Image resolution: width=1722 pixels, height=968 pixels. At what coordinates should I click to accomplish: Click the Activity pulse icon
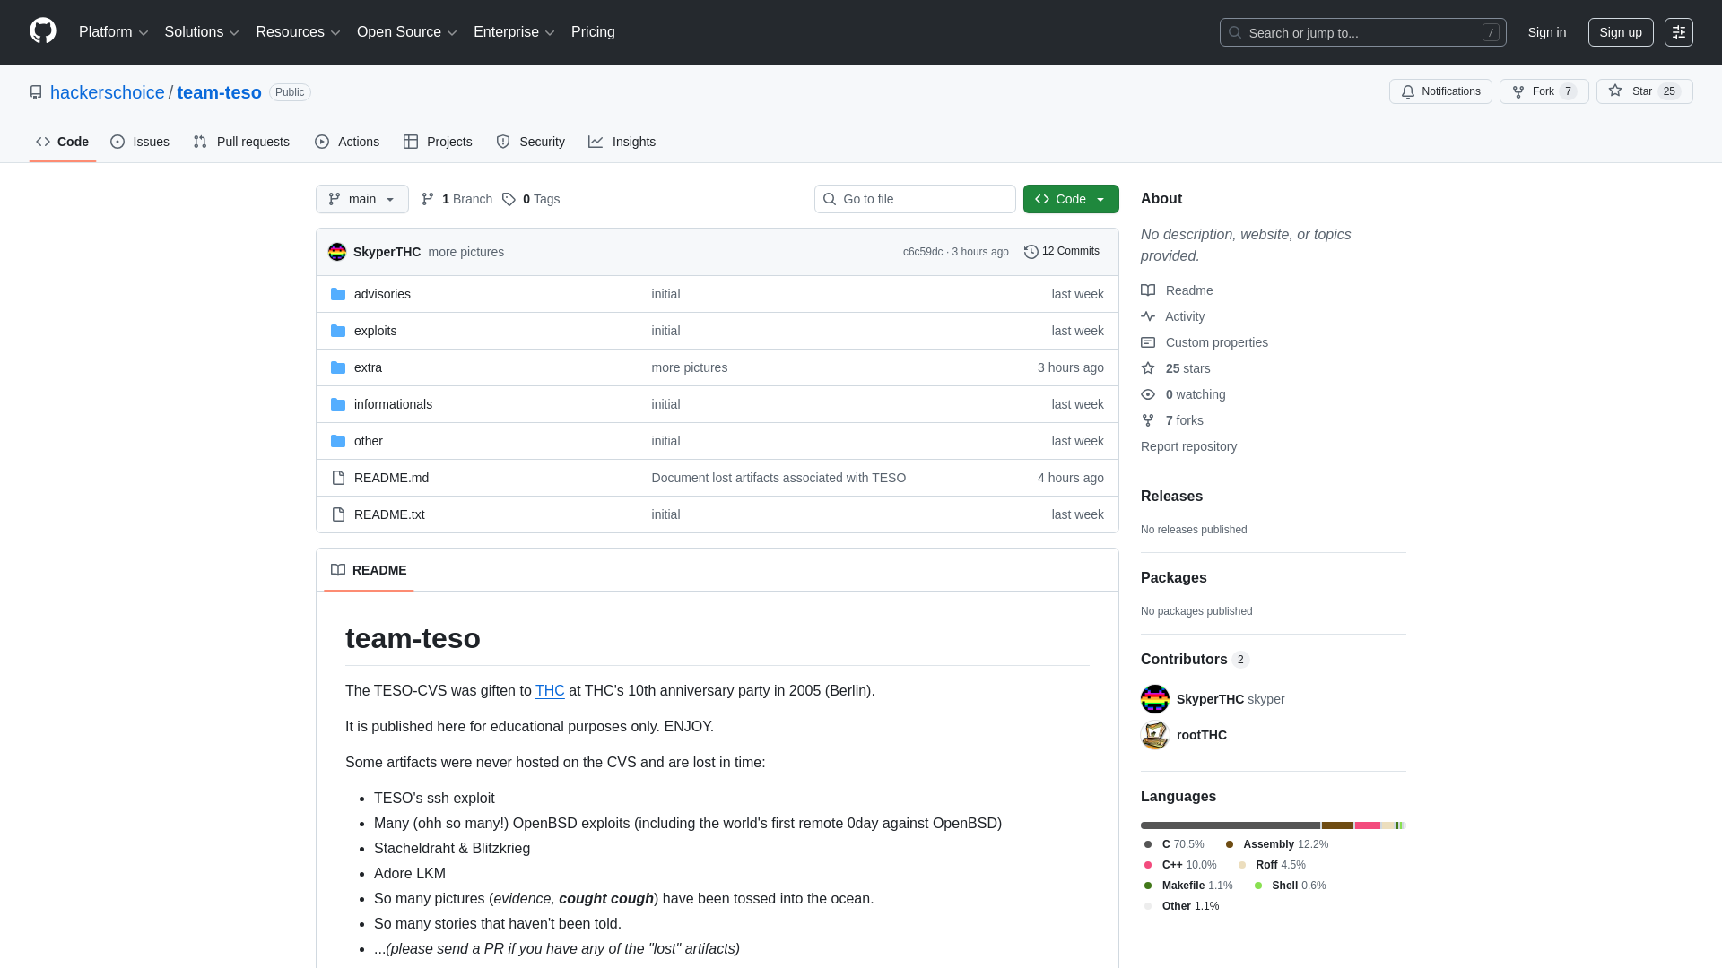coord(1148,316)
